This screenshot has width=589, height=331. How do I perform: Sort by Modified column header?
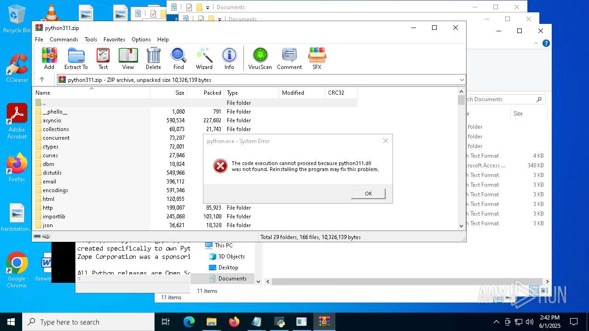click(x=302, y=92)
